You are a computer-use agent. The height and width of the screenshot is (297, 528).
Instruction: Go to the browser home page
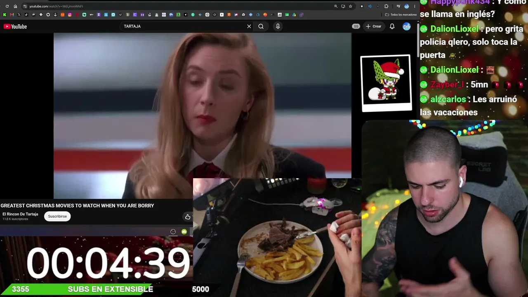click(15, 6)
